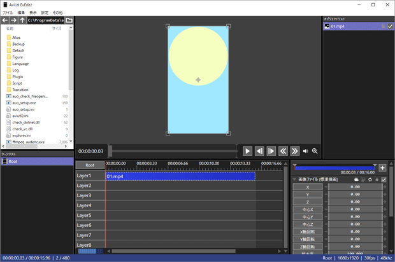The height and width of the screenshot is (262, 395).
Task: Step forward one frame
Action: point(271,151)
